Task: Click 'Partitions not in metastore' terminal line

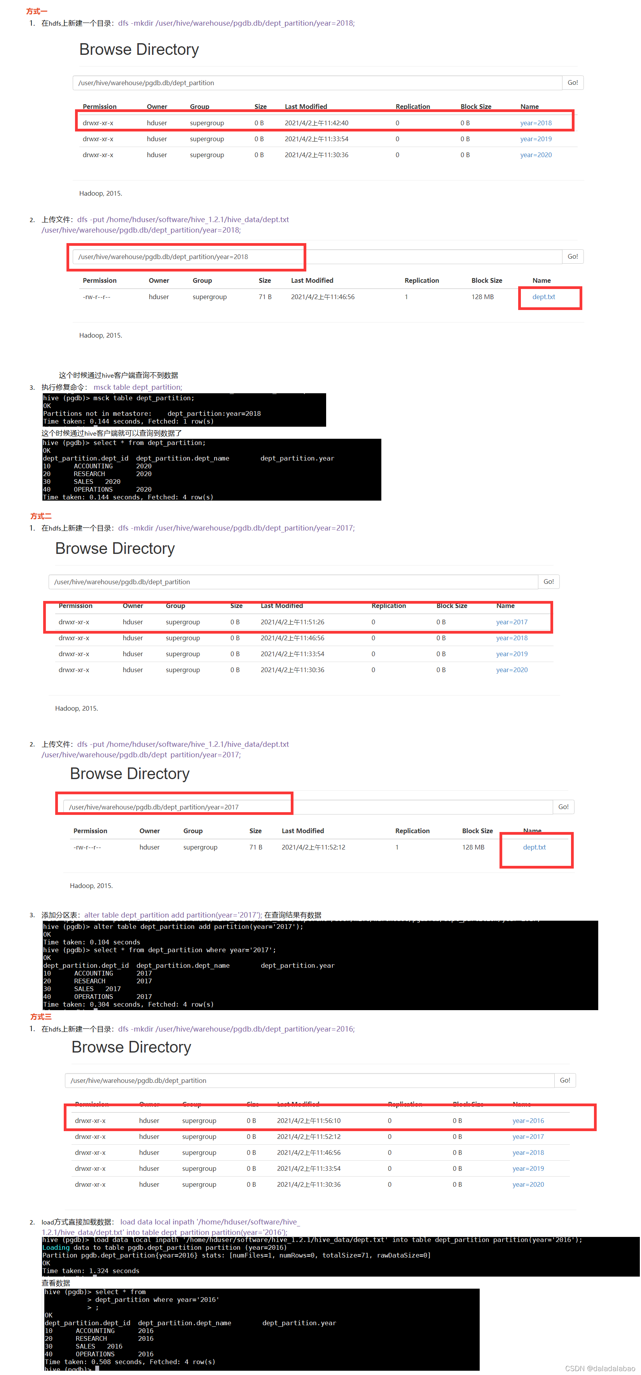Action: pos(152,414)
